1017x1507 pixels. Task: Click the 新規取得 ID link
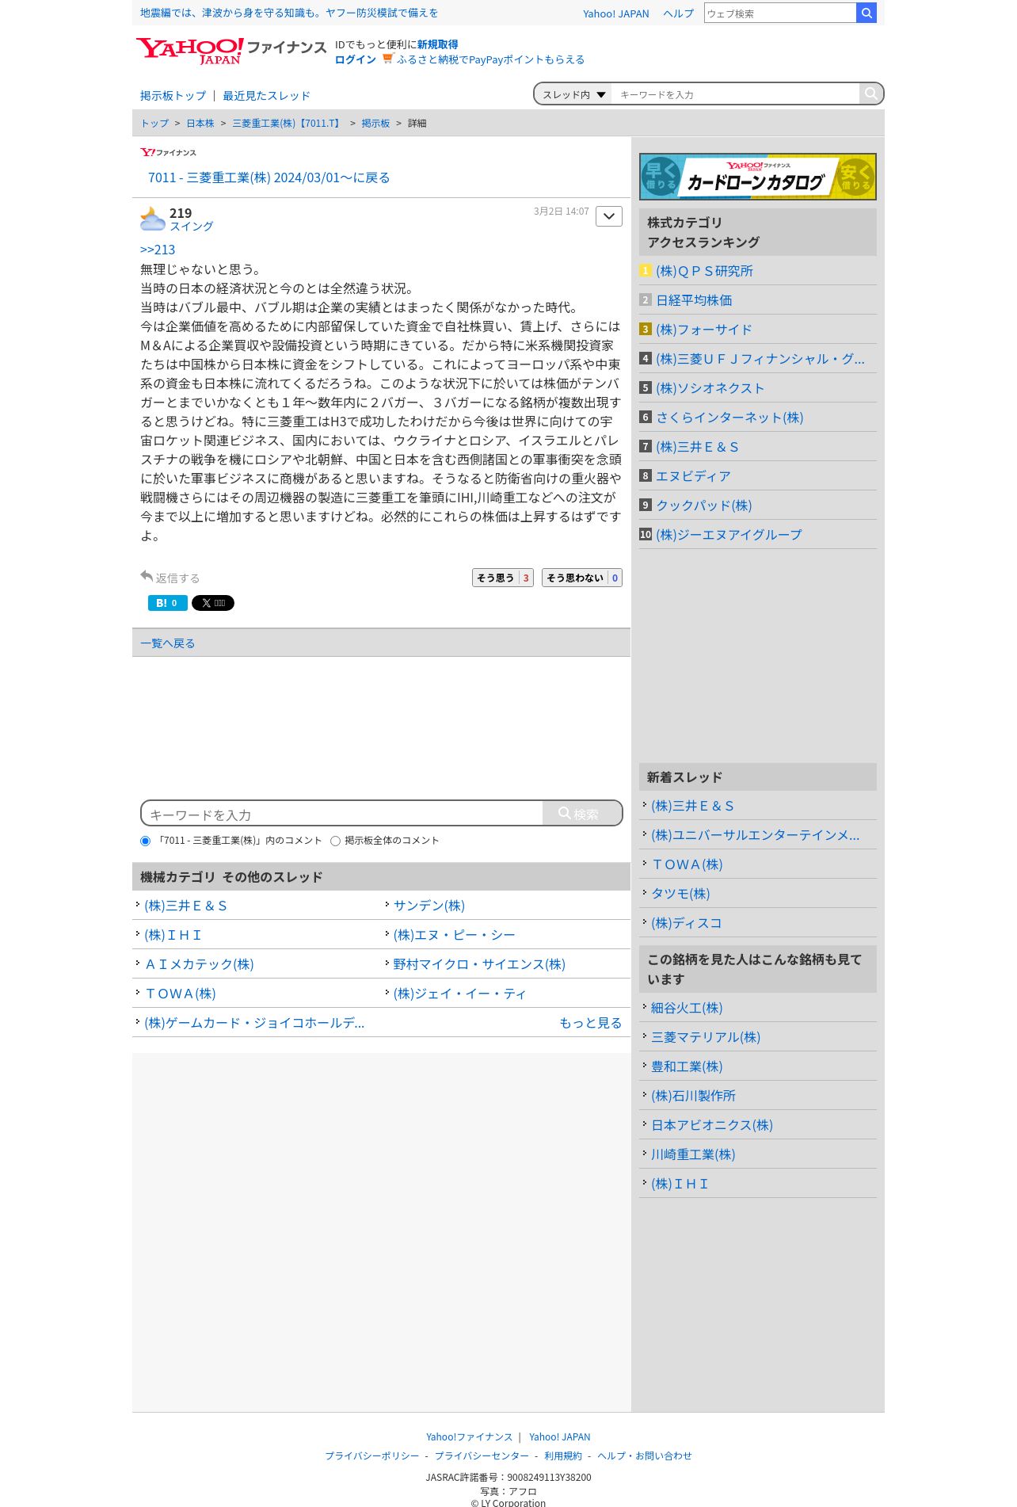coord(437,44)
